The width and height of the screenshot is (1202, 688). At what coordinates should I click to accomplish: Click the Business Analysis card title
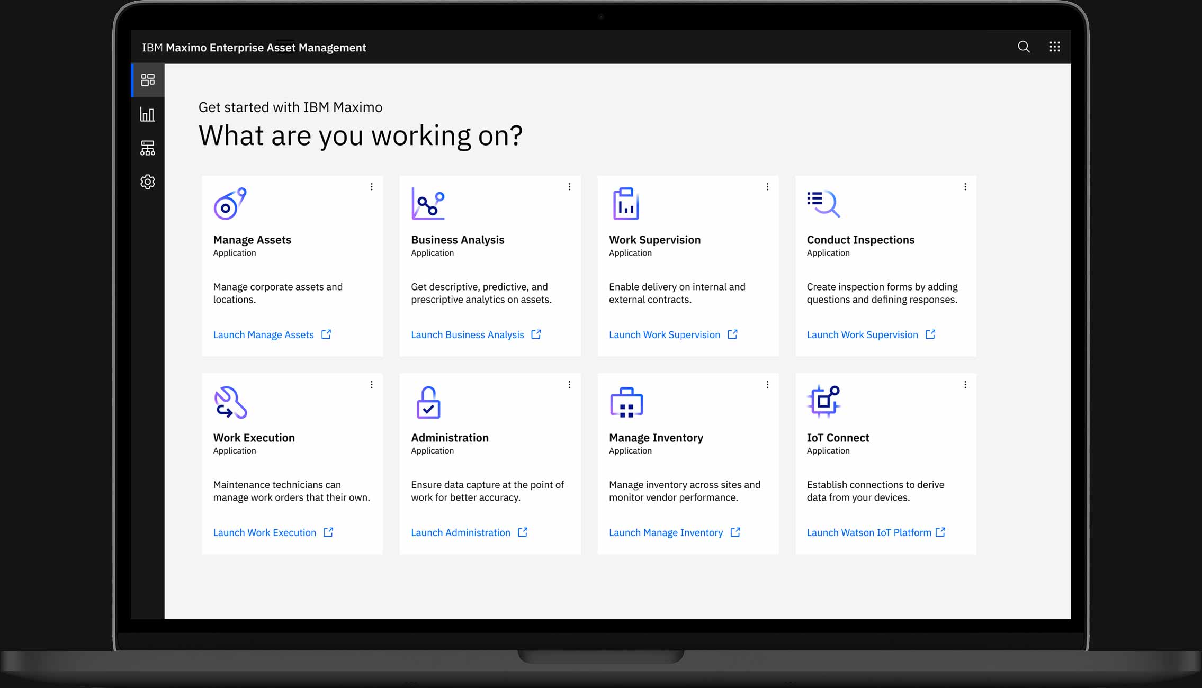(458, 240)
